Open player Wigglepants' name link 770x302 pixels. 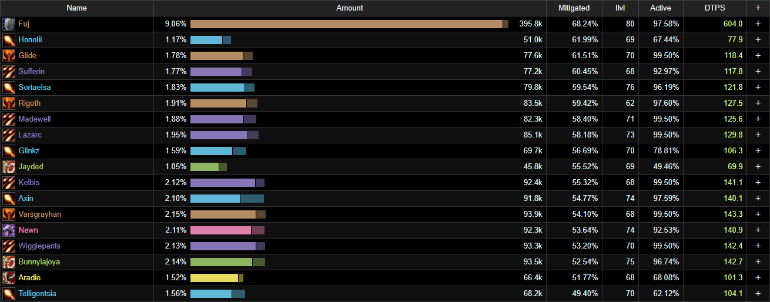coord(39,246)
